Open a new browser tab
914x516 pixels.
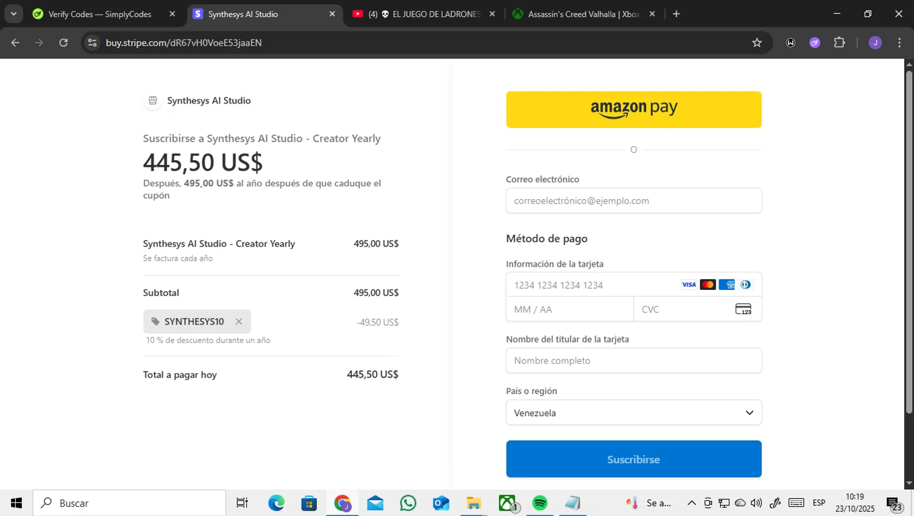(676, 14)
